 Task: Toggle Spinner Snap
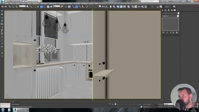pyautogui.click(x=83, y=7)
